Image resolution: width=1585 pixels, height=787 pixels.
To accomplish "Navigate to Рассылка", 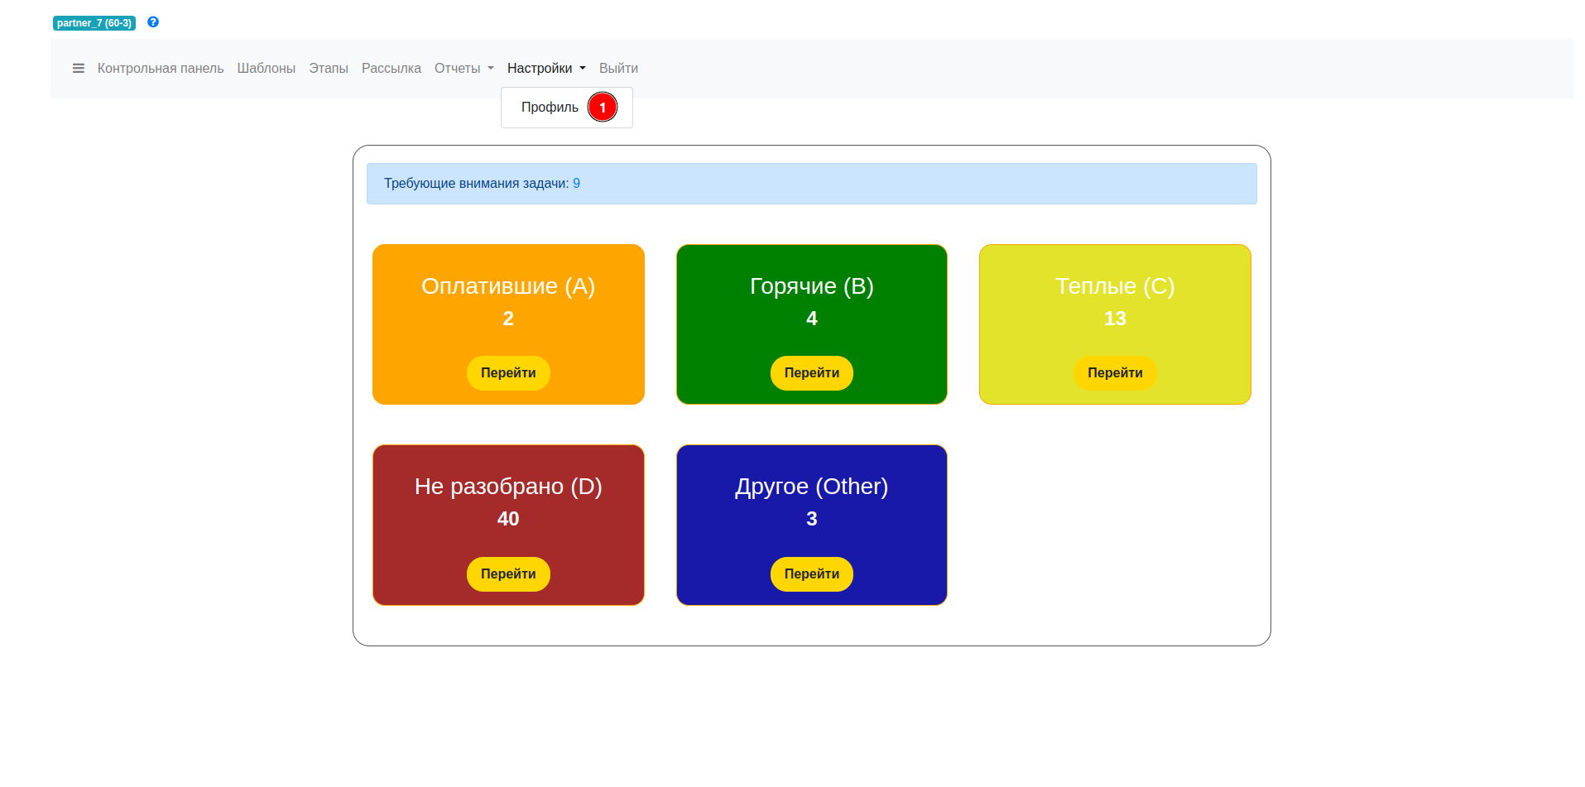I will [391, 69].
